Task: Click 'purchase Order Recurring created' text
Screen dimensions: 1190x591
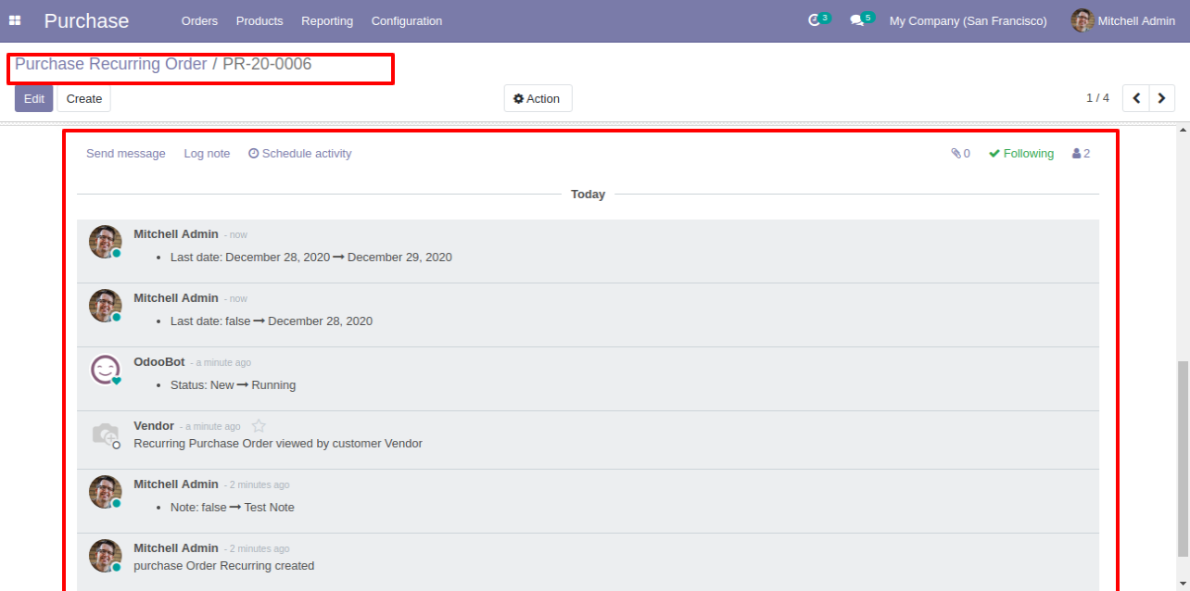Action: (x=224, y=565)
